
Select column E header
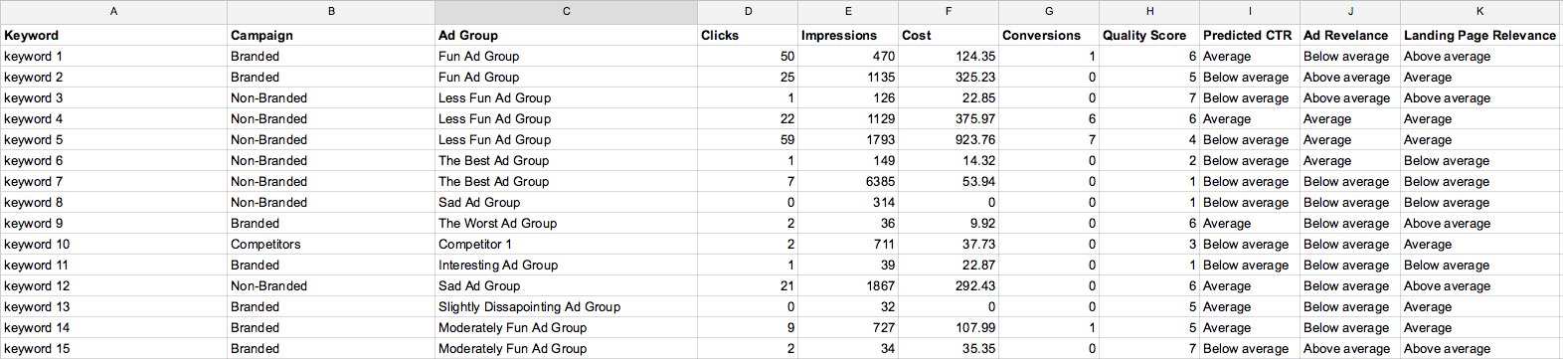[x=848, y=12]
